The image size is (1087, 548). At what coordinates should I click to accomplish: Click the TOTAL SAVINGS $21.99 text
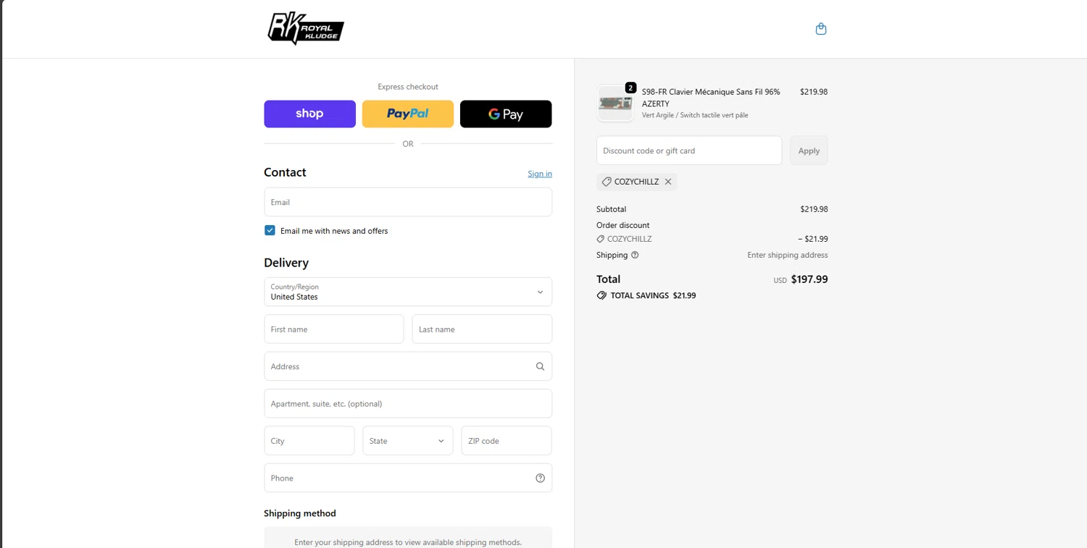[654, 295]
